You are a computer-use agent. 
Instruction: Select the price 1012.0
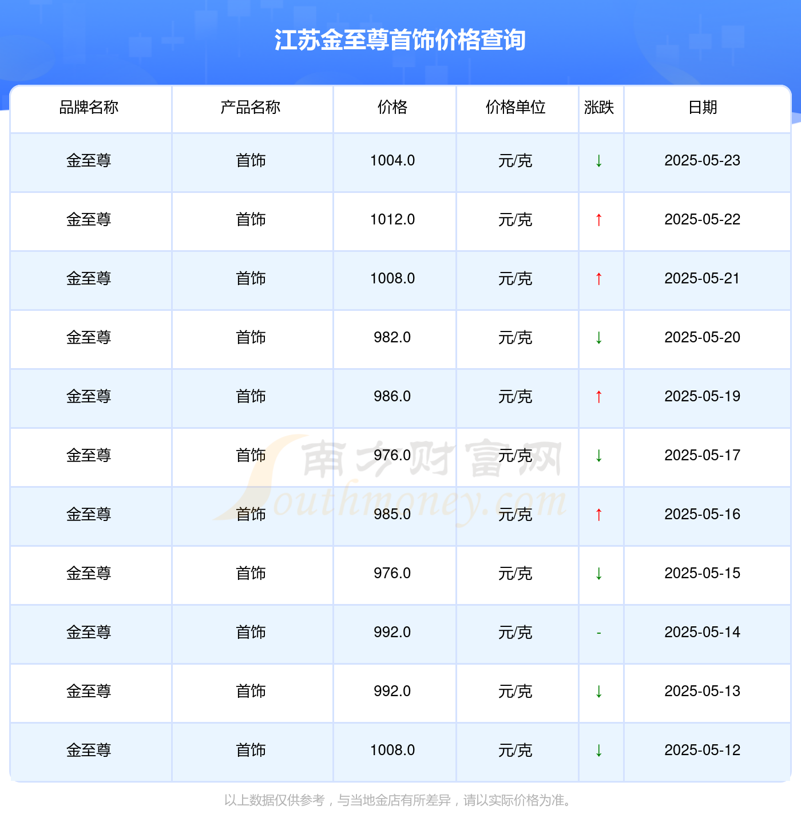coord(392,220)
